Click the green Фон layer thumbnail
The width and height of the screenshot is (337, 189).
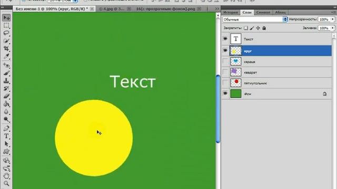pos(236,93)
